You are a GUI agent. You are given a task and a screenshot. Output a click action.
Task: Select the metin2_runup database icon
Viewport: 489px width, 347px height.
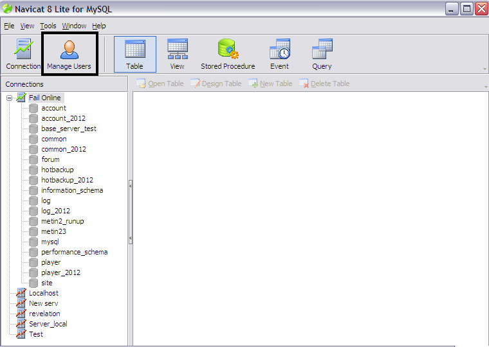click(x=33, y=221)
